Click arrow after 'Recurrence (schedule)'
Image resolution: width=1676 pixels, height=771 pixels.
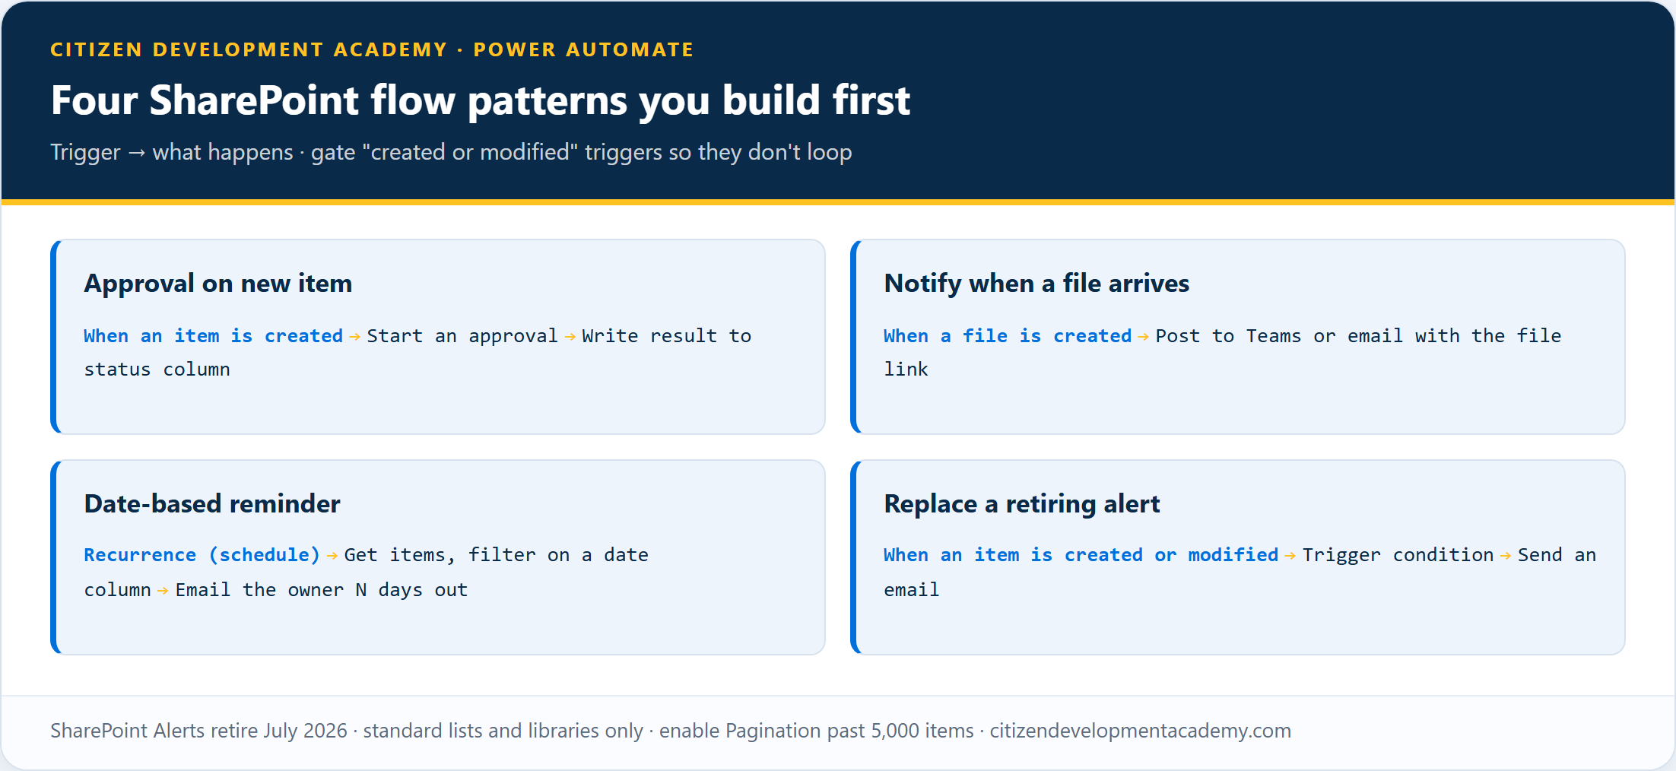pyautogui.click(x=332, y=556)
